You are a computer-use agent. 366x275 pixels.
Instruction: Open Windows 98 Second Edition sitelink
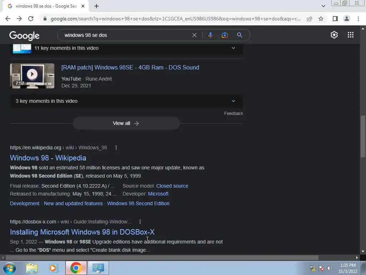(x=138, y=203)
